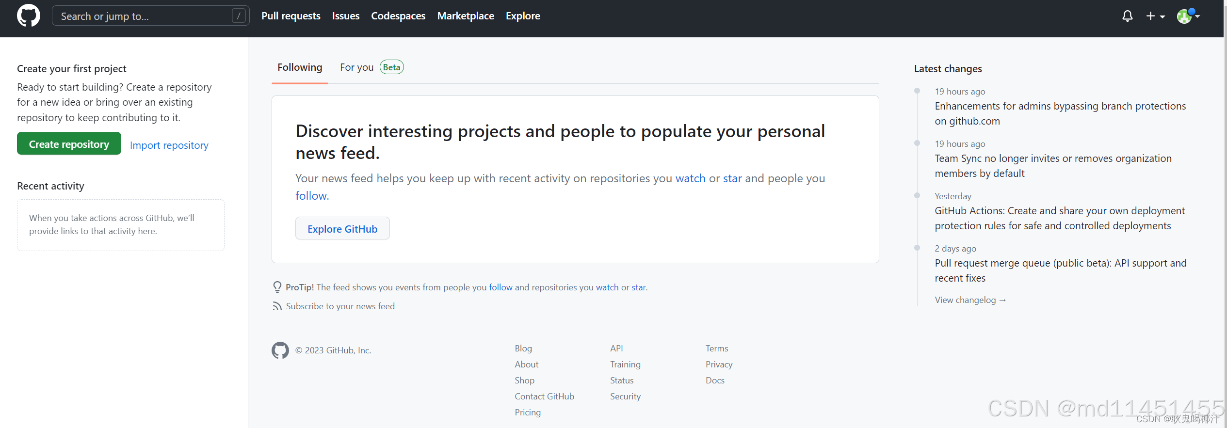Open 'GitHub Actions: Create and share' changelog entry
The image size is (1227, 428).
1060,218
